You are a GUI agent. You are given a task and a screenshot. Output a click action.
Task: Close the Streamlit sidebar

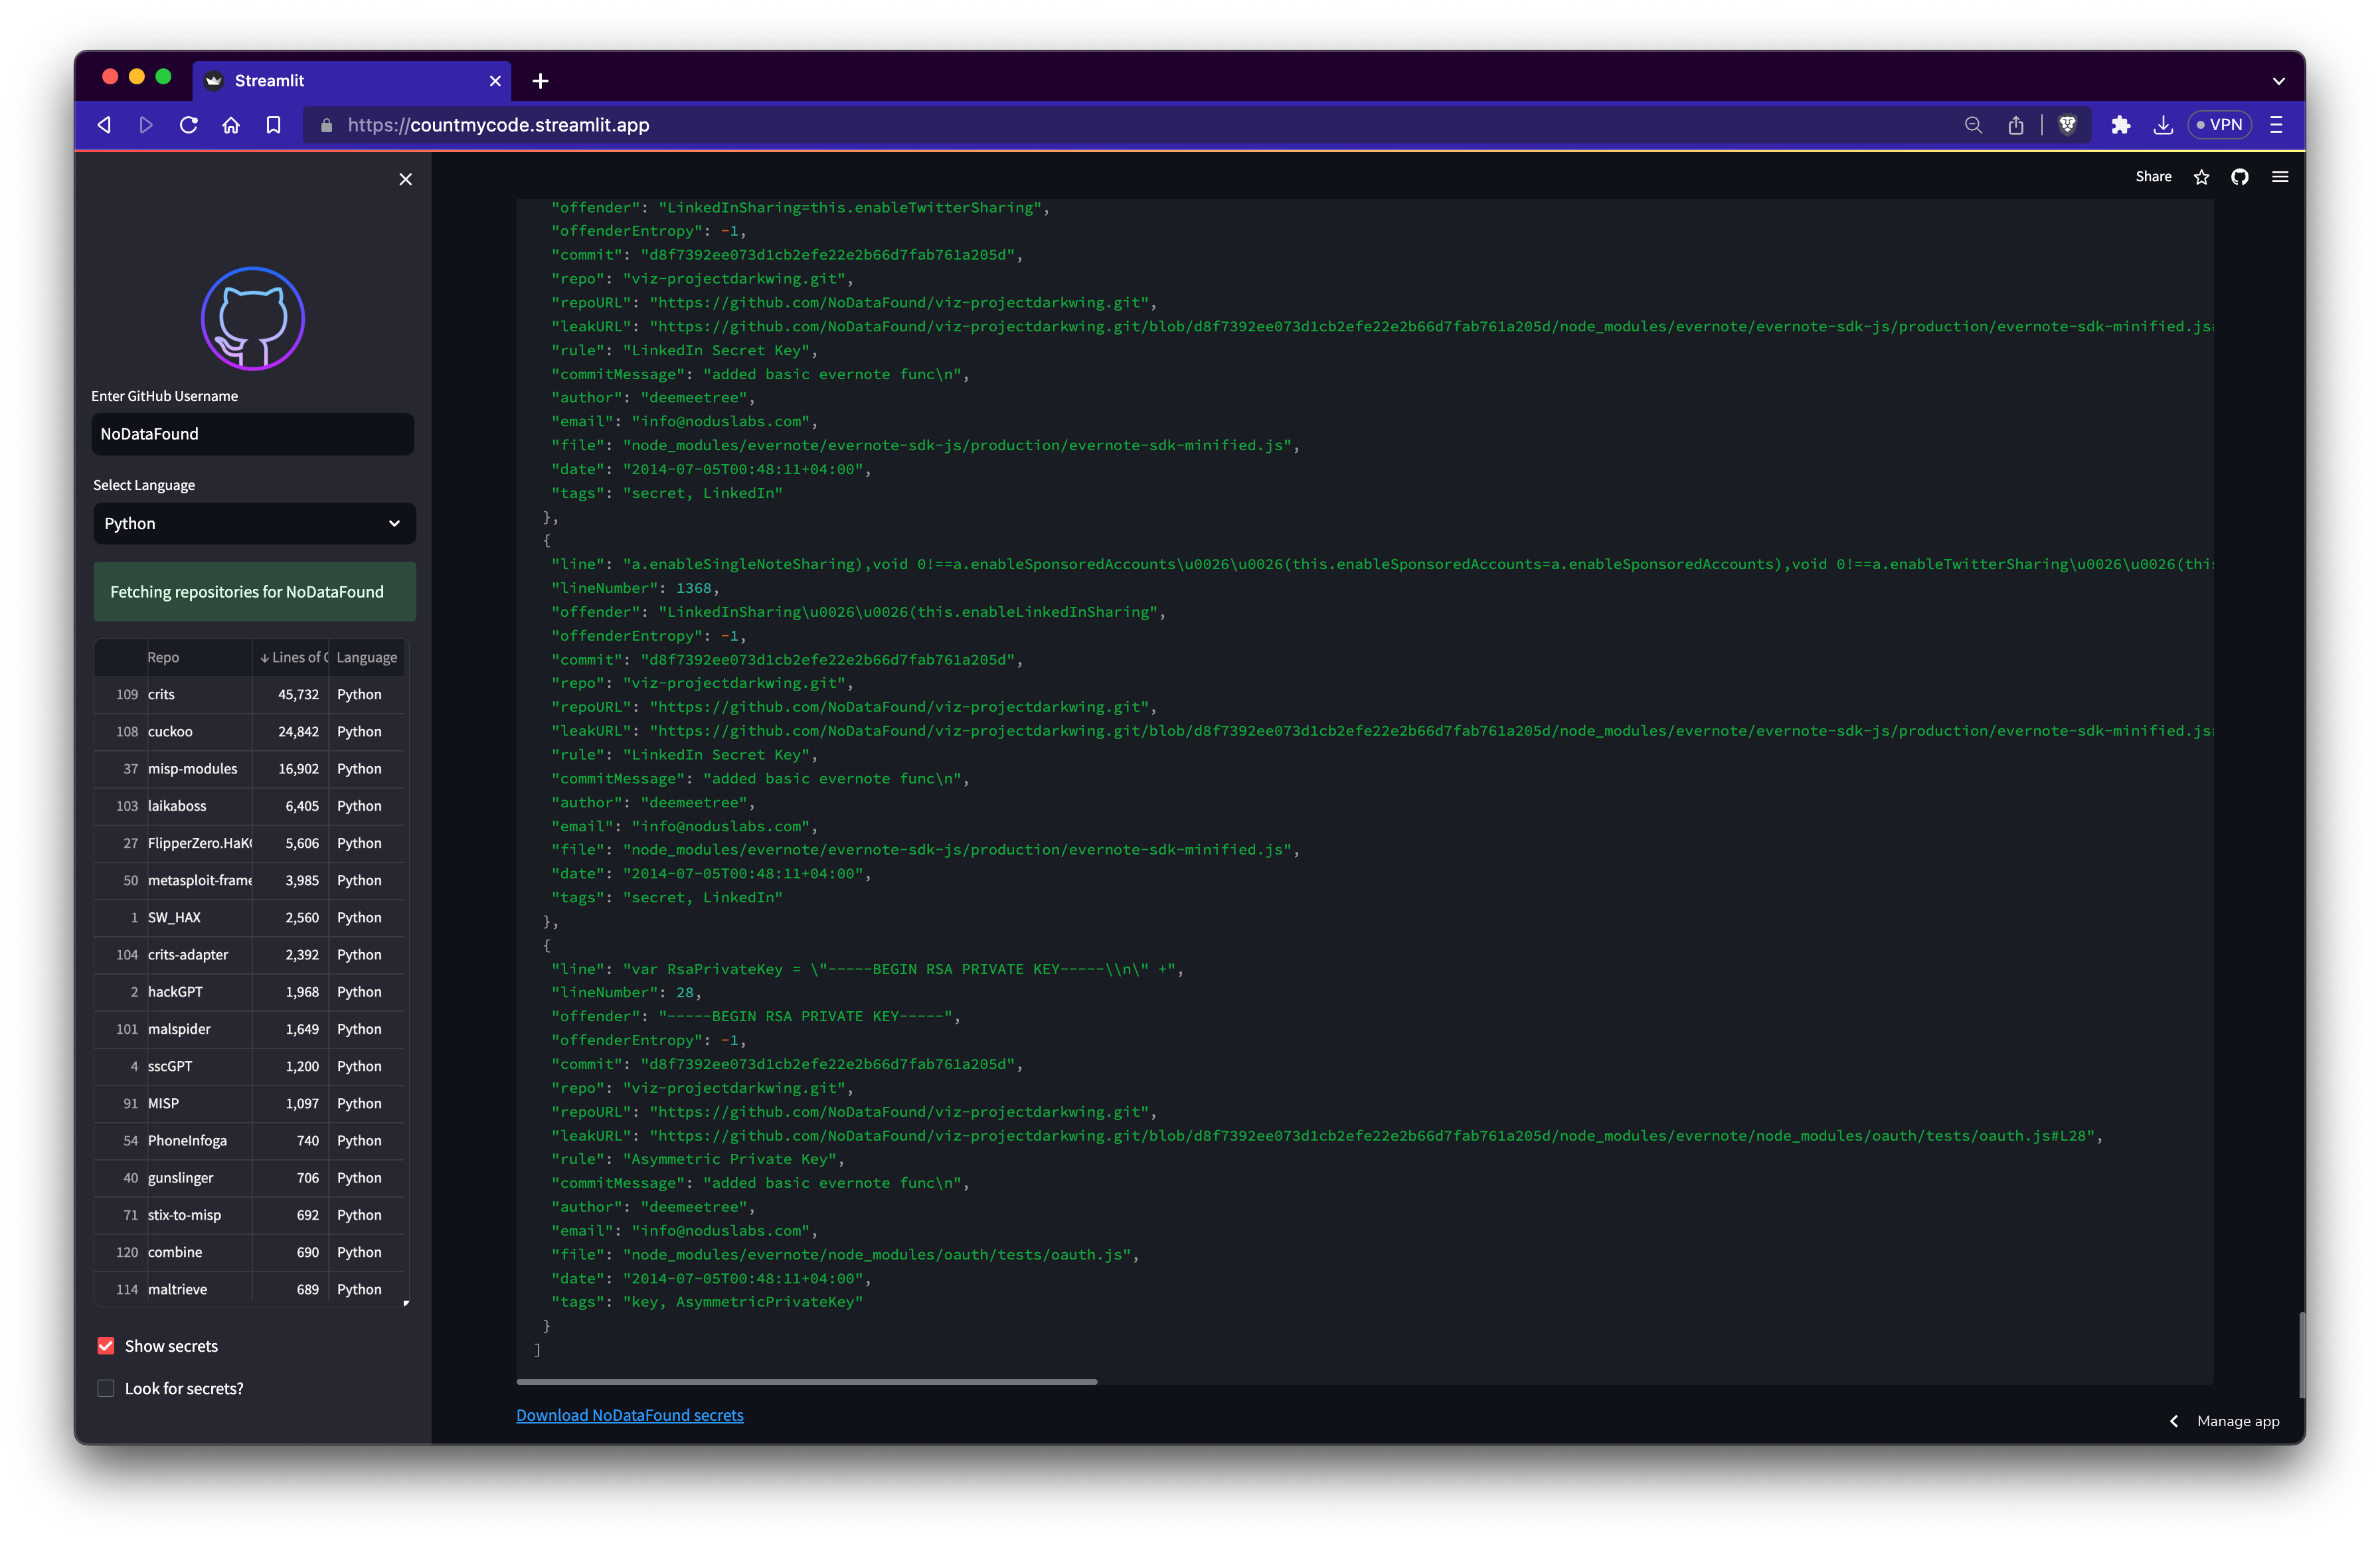(405, 179)
